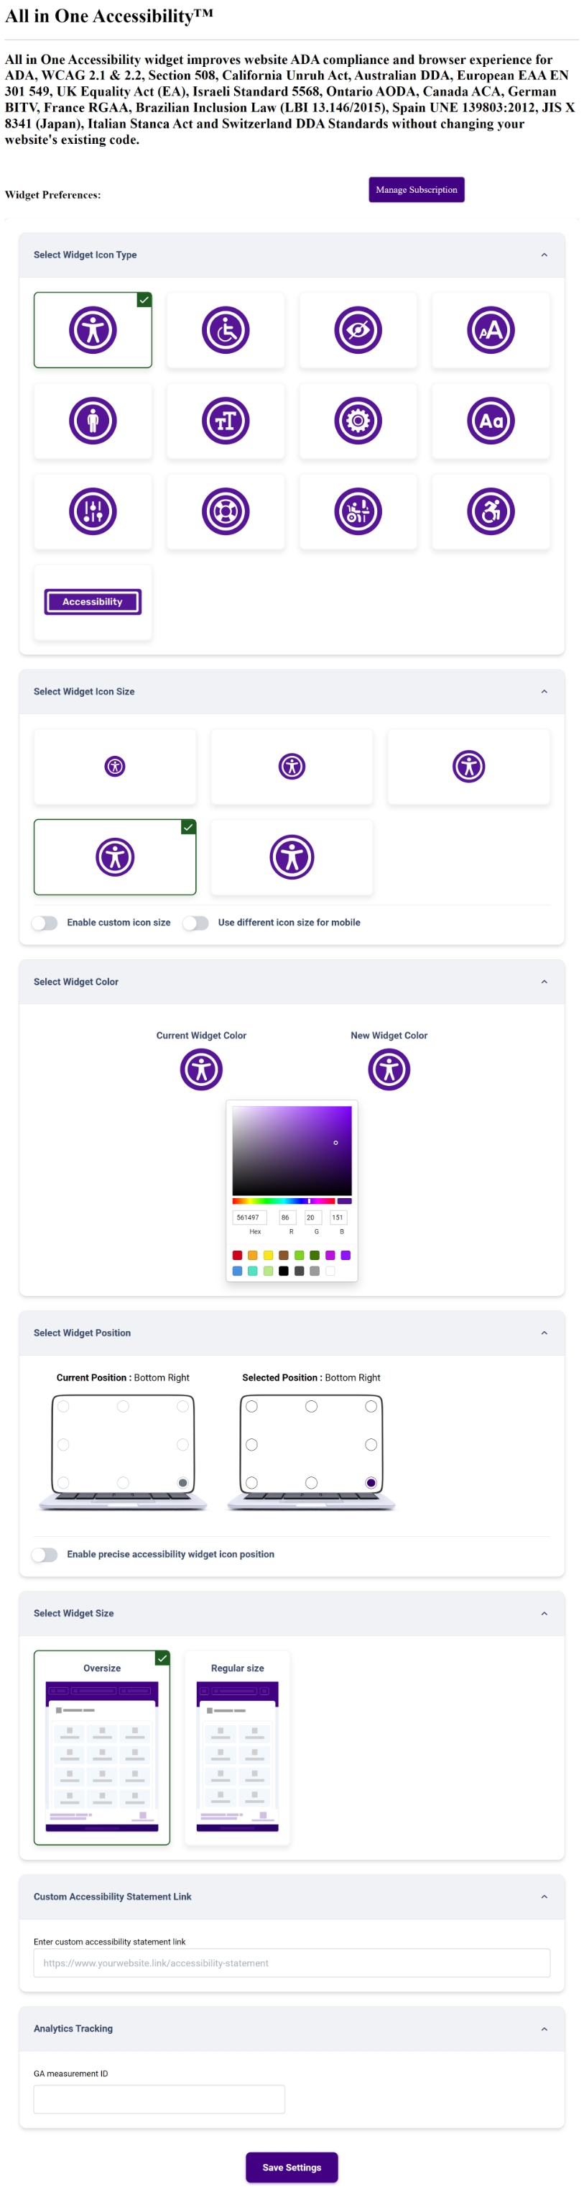Image resolution: width=584 pixels, height=2187 pixels.
Task: Collapse the Analytics Tracking section
Action: pos(545,2028)
